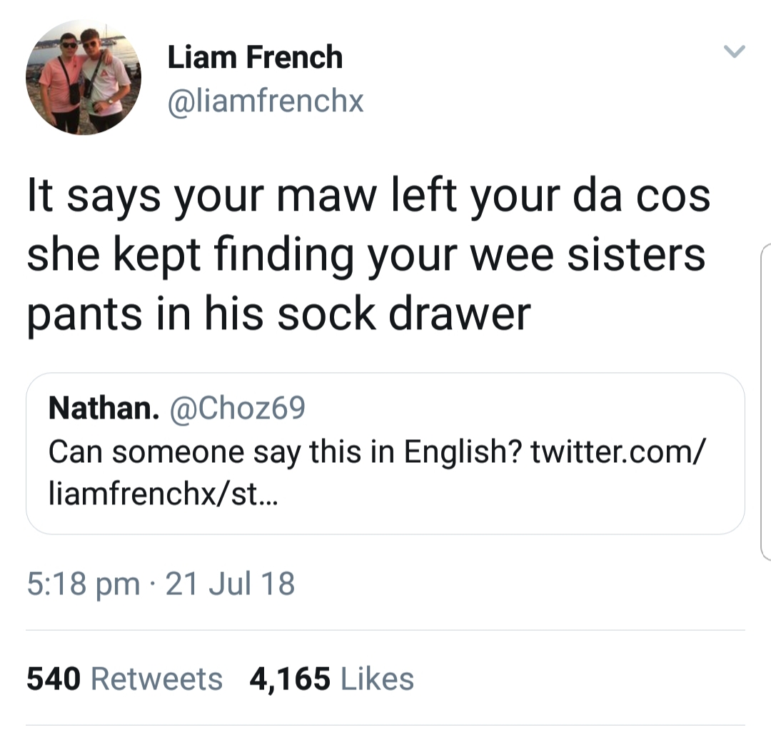This screenshot has width=771, height=730.
Task: Select the 'liamfrenchx/st...' truncated link text
Action: (x=163, y=494)
